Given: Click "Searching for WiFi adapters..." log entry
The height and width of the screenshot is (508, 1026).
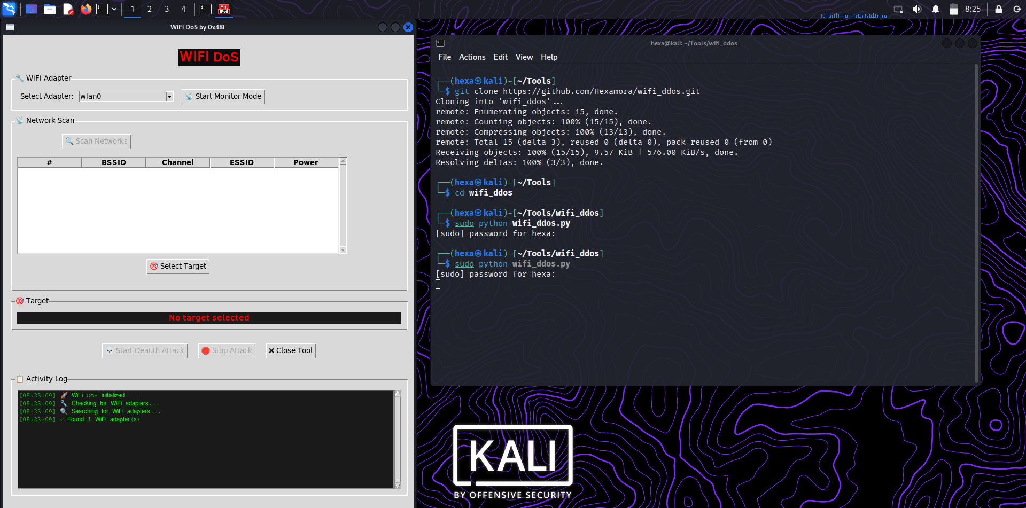Looking at the screenshot, I should (x=90, y=412).
